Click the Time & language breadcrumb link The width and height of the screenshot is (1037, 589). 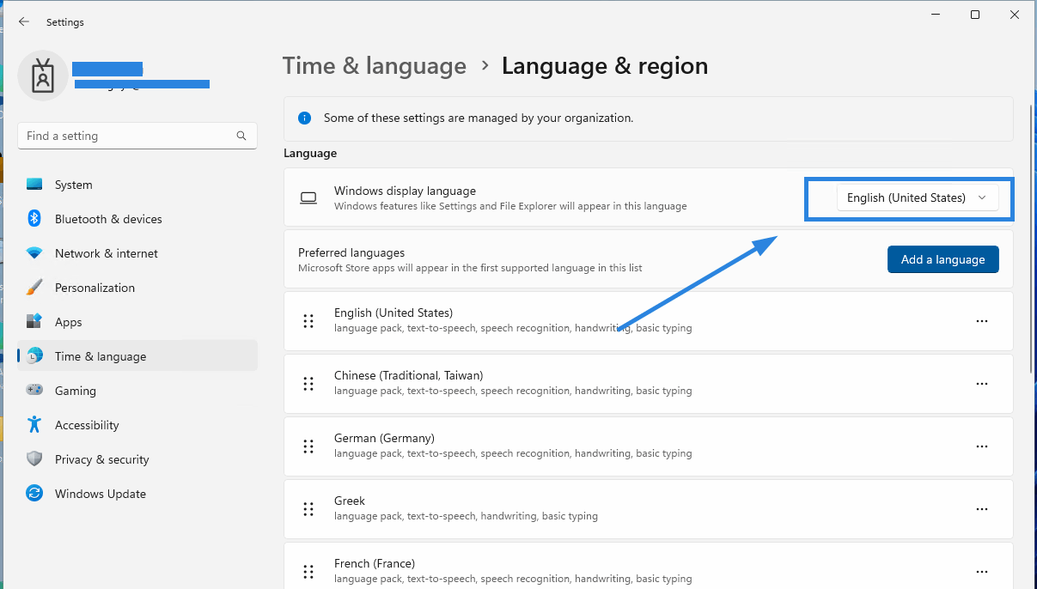point(375,66)
